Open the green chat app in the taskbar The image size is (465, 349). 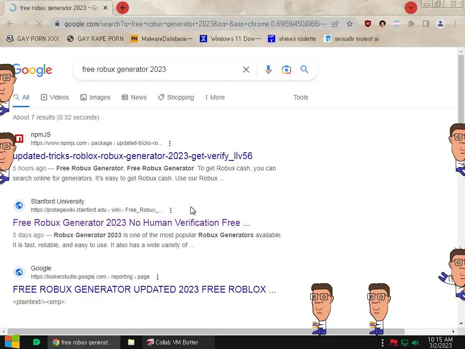click(x=36, y=342)
